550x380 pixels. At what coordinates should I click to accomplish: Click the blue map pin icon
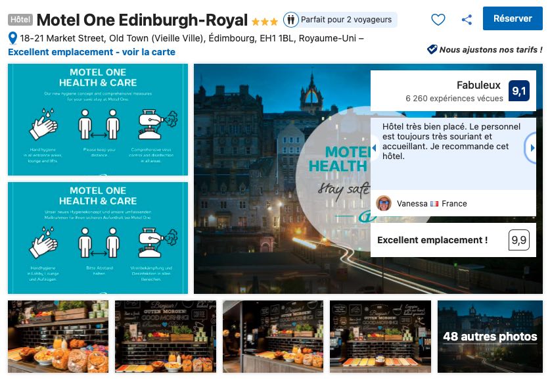(x=12, y=38)
